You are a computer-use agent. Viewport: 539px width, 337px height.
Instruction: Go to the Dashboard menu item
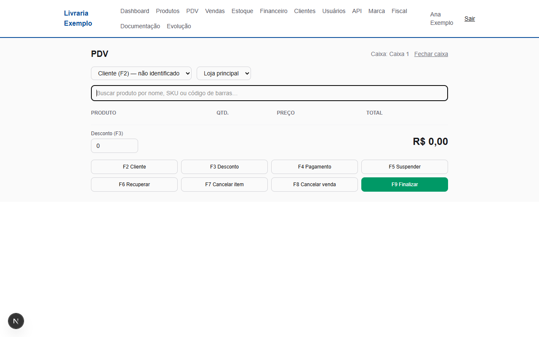point(135,11)
